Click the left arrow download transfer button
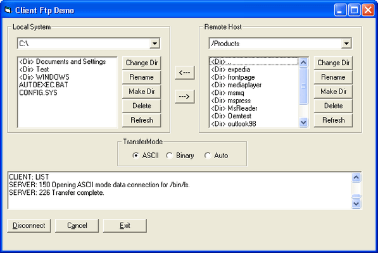 185,73
